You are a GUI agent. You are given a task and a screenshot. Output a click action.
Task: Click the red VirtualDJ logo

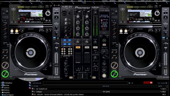[x=148, y=83]
